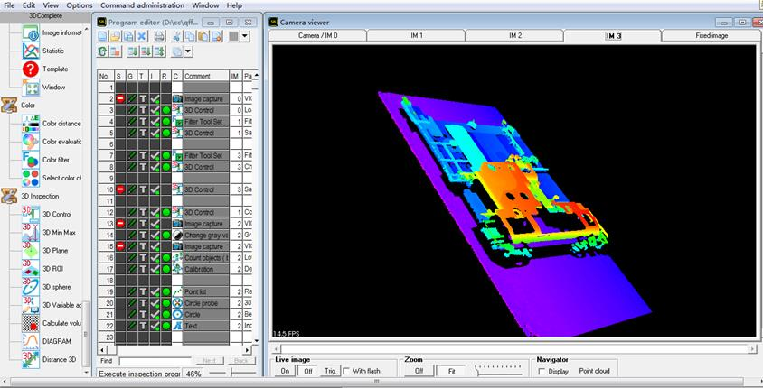Enable the With flash checkbox
The height and width of the screenshot is (388, 763).
click(x=348, y=371)
